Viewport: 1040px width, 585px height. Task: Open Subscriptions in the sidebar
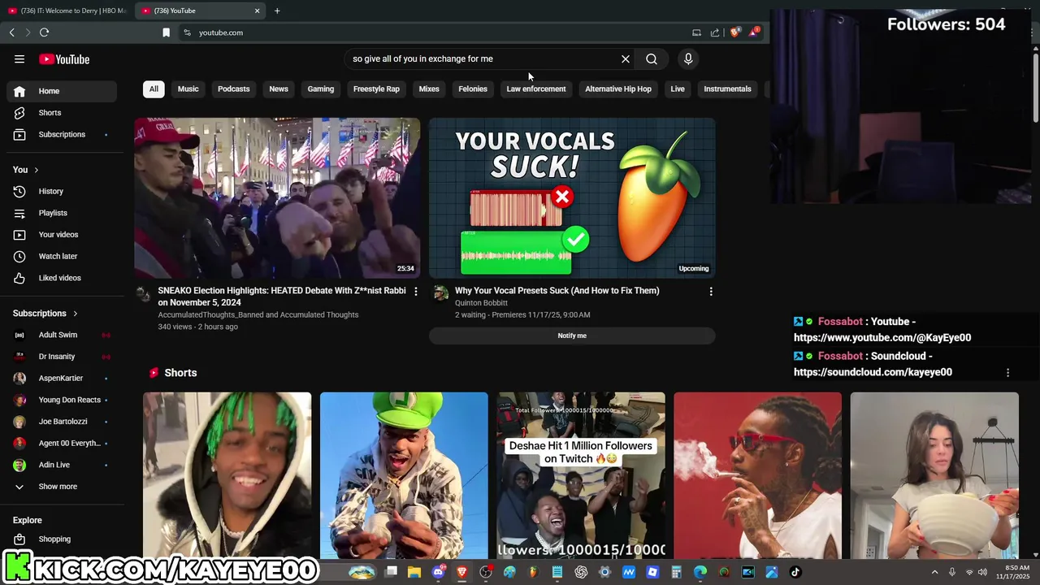click(x=62, y=134)
